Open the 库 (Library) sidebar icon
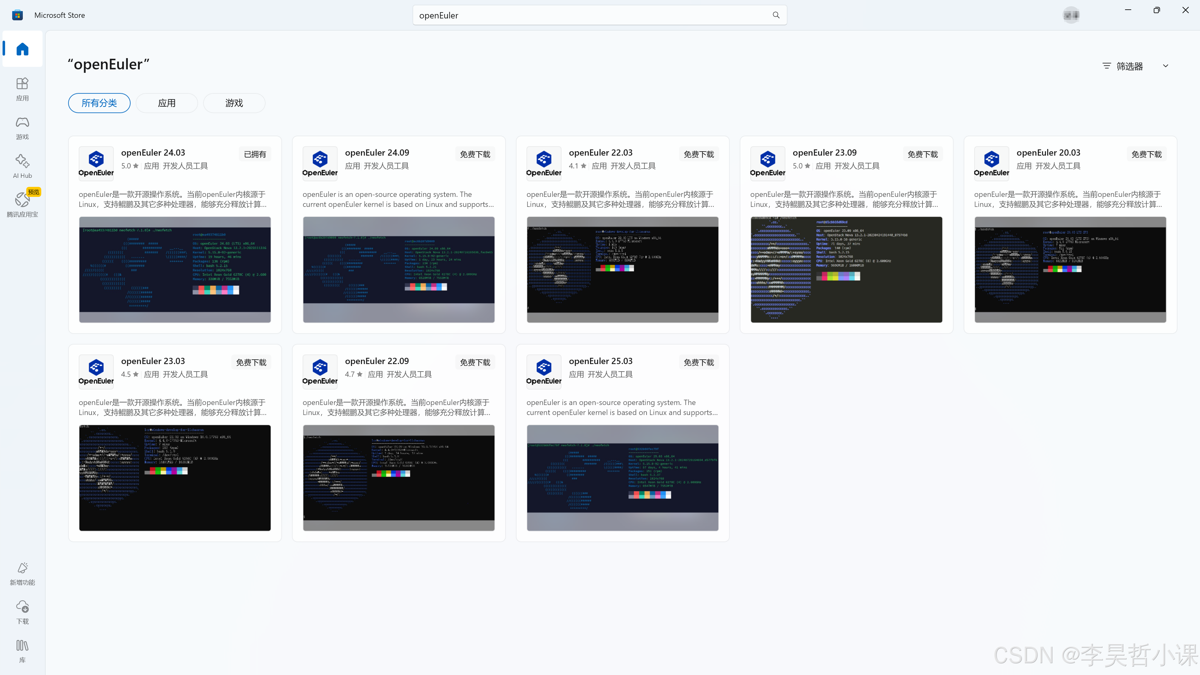This screenshot has height=675, width=1200. [x=22, y=650]
